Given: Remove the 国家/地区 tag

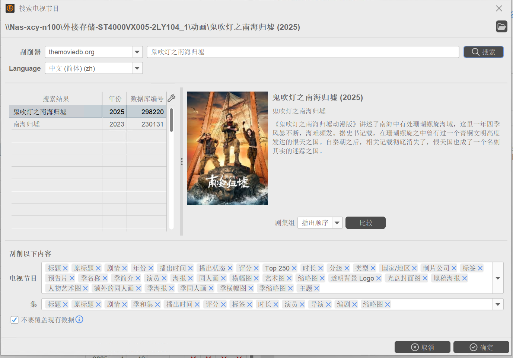Looking at the screenshot, I should tap(414, 268).
